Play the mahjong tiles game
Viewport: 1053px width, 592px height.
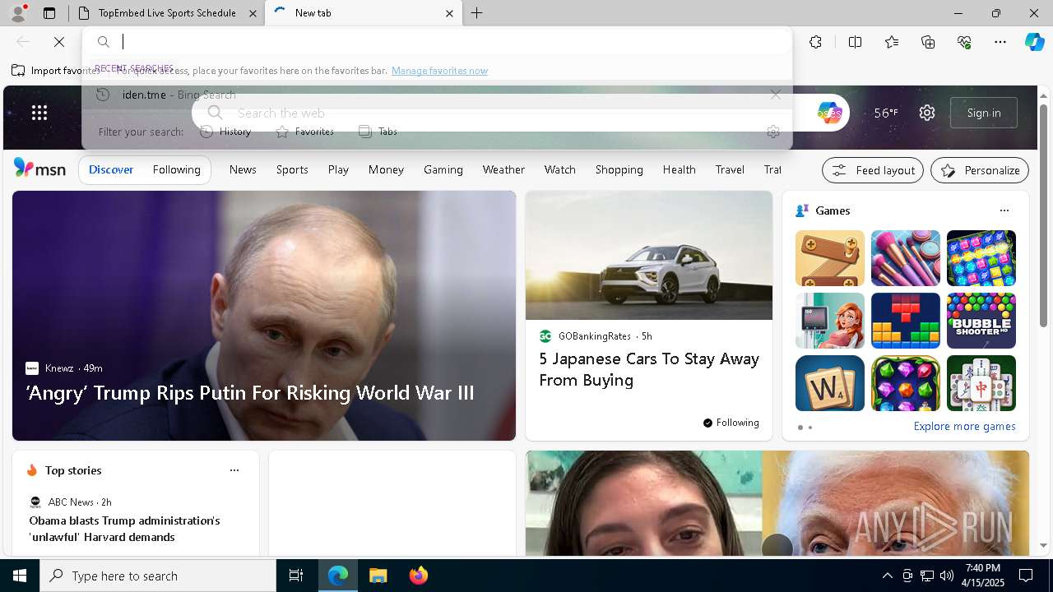(x=981, y=383)
